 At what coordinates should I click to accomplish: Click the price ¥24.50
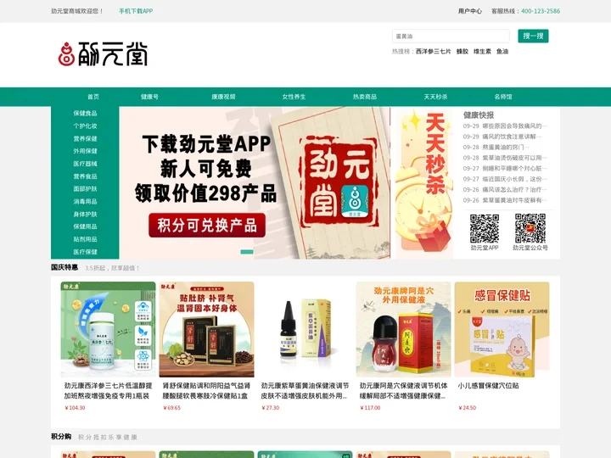click(467, 408)
